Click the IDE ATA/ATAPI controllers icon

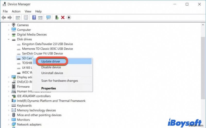pyautogui.click(x=14, y=96)
